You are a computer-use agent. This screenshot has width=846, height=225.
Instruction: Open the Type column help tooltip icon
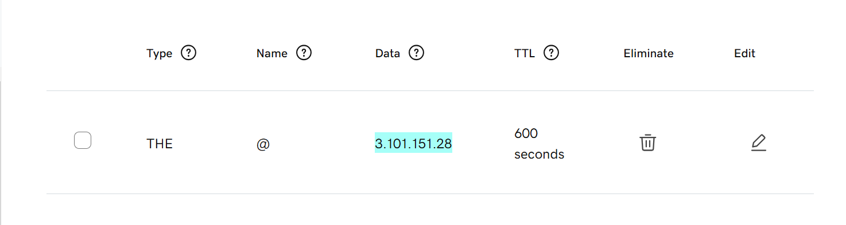[x=188, y=53]
